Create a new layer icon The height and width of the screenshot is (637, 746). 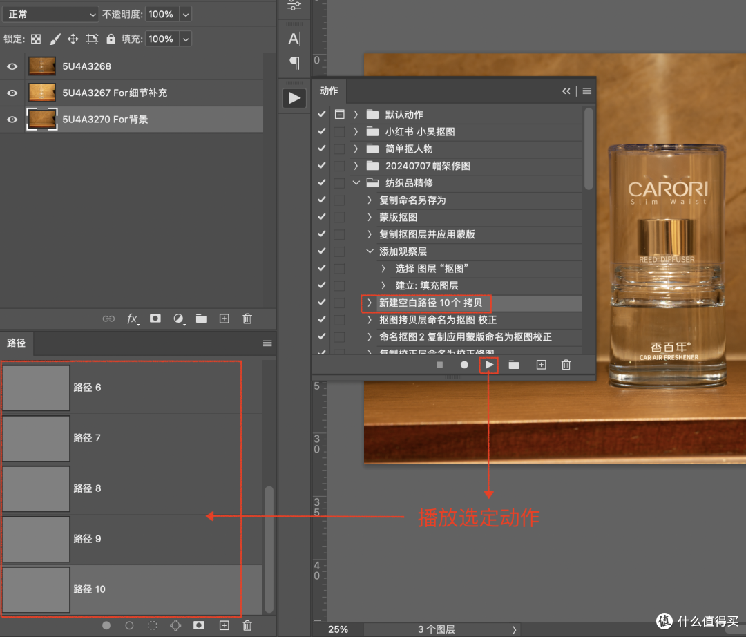click(x=224, y=318)
